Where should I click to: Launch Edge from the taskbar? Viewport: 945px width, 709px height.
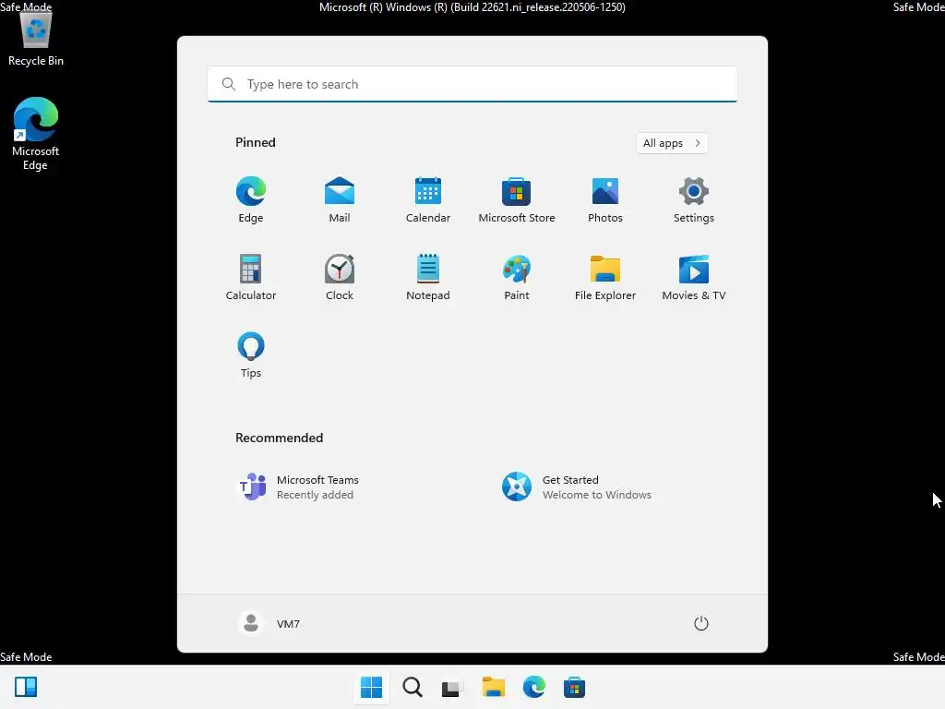pyautogui.click(x=534, y=687)
